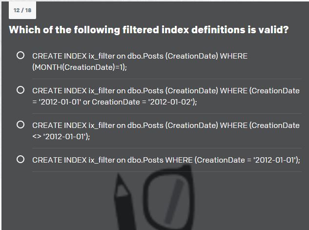This screenshot has width=309, height=230.
Task: Click the divider line below the third answer
Action: 166,148
